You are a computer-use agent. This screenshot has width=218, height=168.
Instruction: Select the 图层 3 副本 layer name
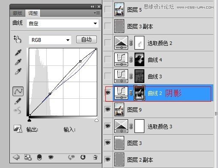[140, 27]
